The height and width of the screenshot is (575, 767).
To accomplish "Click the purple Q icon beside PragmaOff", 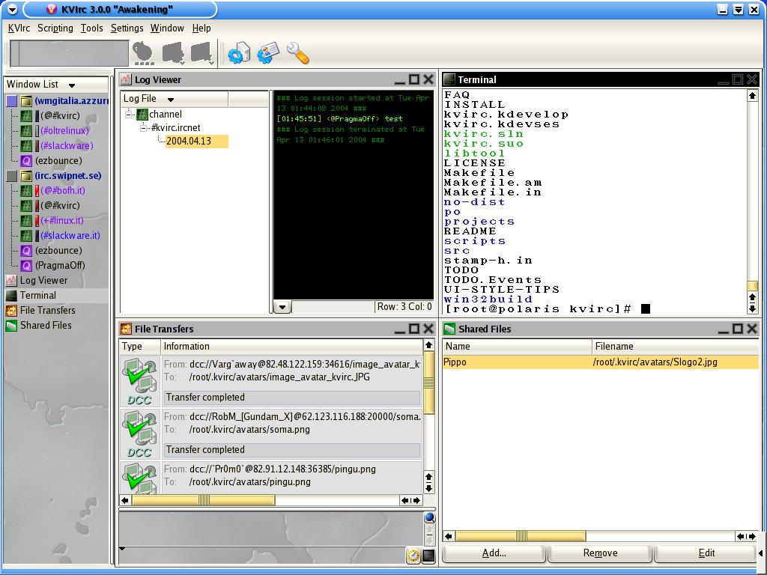I will pyautogui.click(x=26, y=266).
